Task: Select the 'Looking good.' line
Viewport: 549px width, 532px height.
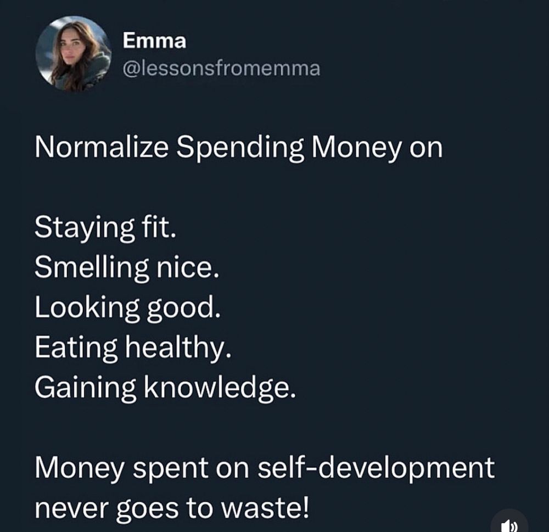Action: 128,309
